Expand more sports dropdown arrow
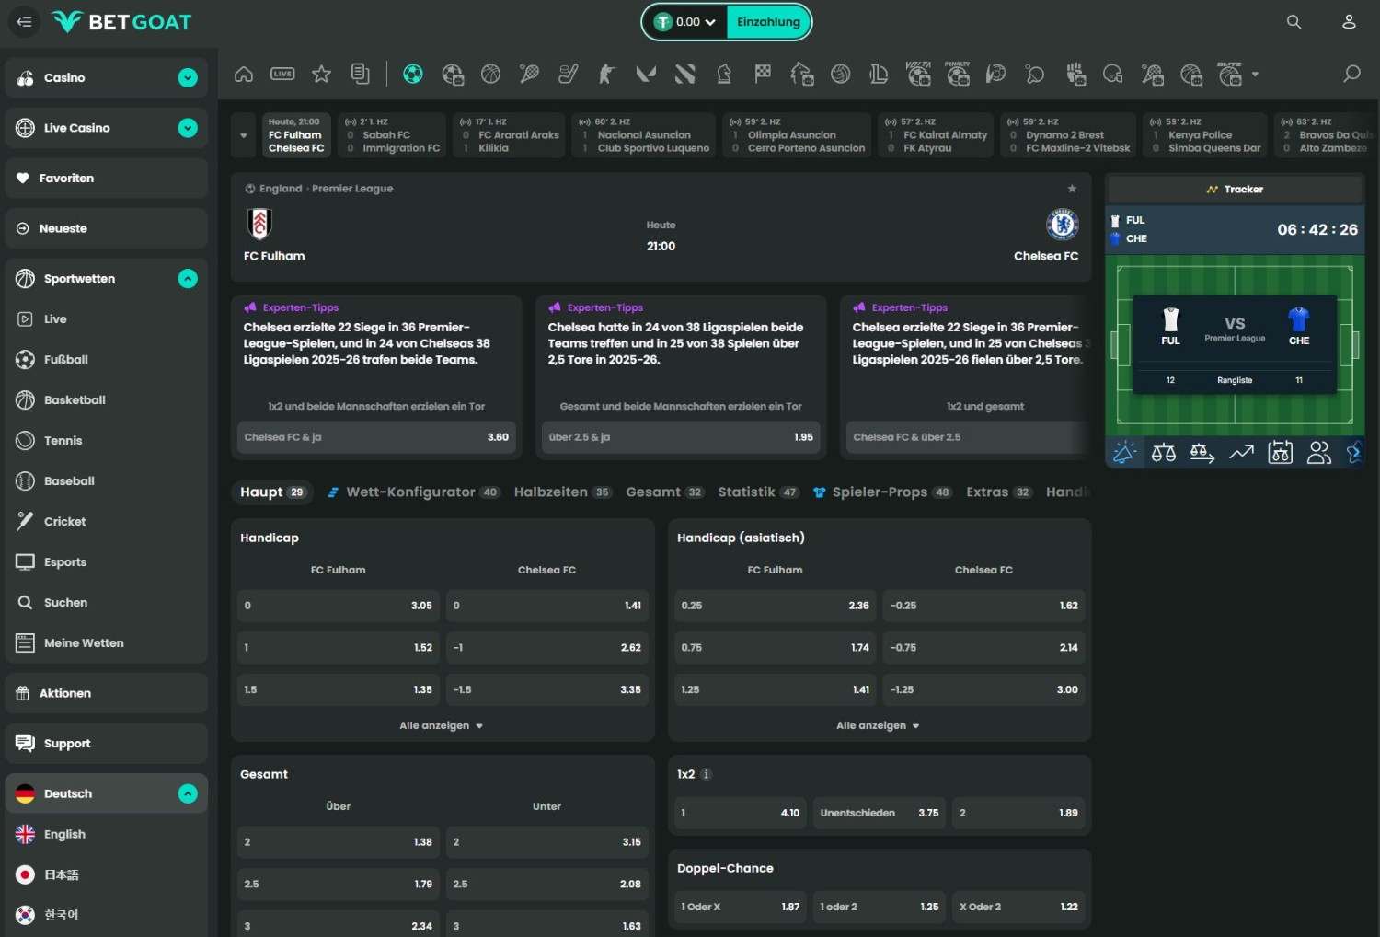Screen dimensions: 1380x937 tap(1255, 75)
